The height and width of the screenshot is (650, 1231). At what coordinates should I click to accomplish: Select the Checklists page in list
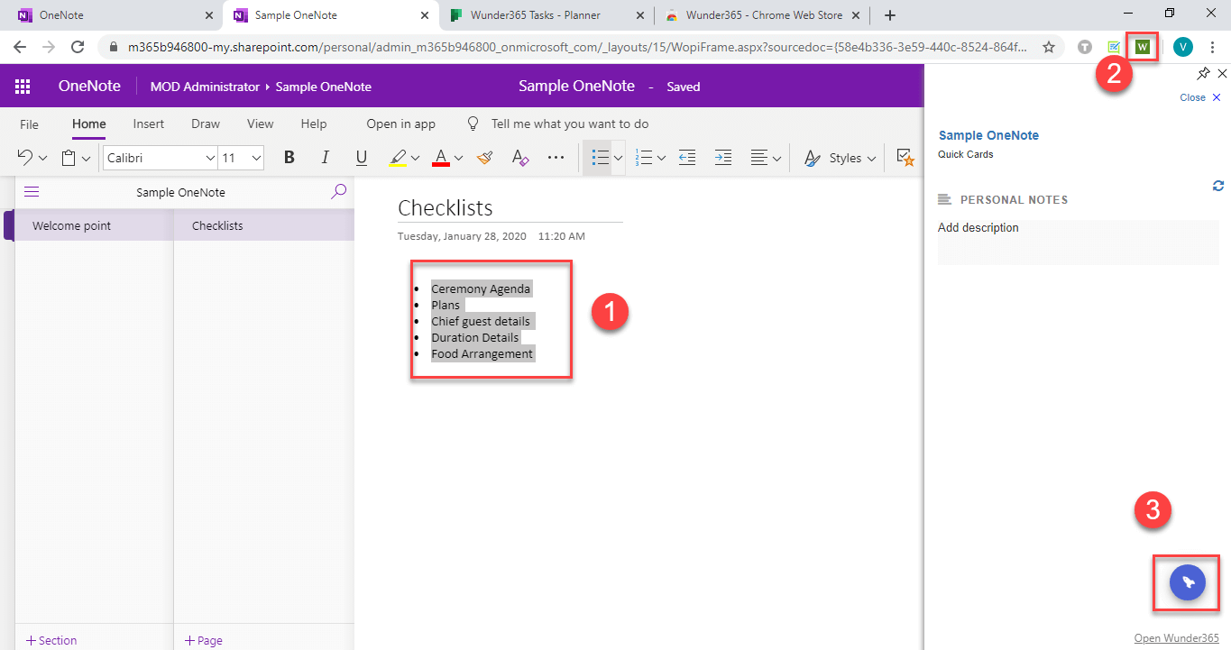coord(263,225)
